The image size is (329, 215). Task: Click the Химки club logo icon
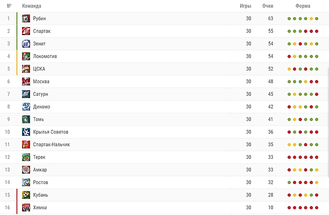(x=26, y=207)
